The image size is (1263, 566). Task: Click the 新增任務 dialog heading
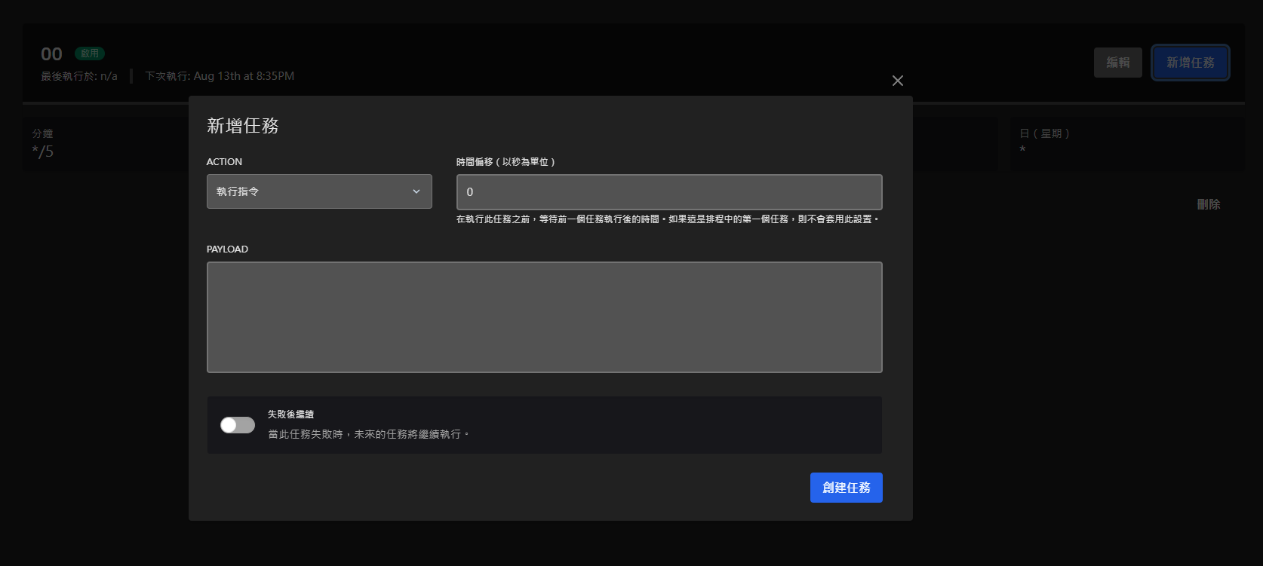click(x=243, y=126)
